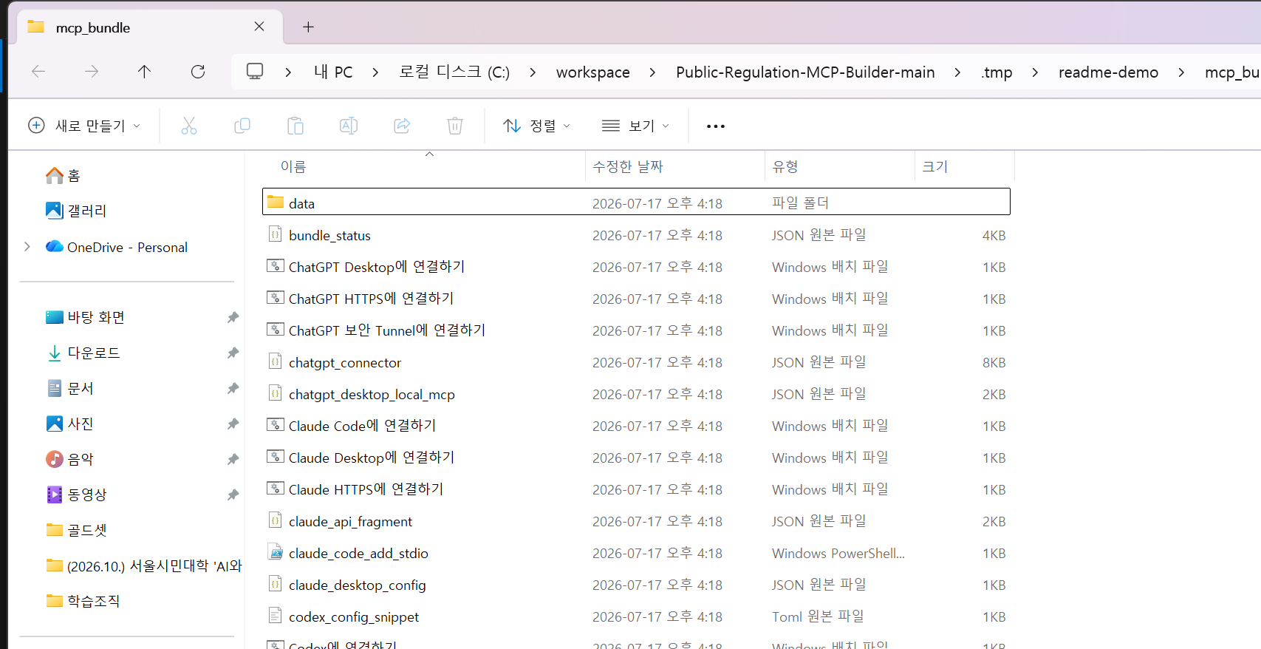This screenshot has height=649, width=1261.
Task: Click 로컬 디스크 (C:) breadcrumb
Action: pyautogui.click(x=454, y=72)
